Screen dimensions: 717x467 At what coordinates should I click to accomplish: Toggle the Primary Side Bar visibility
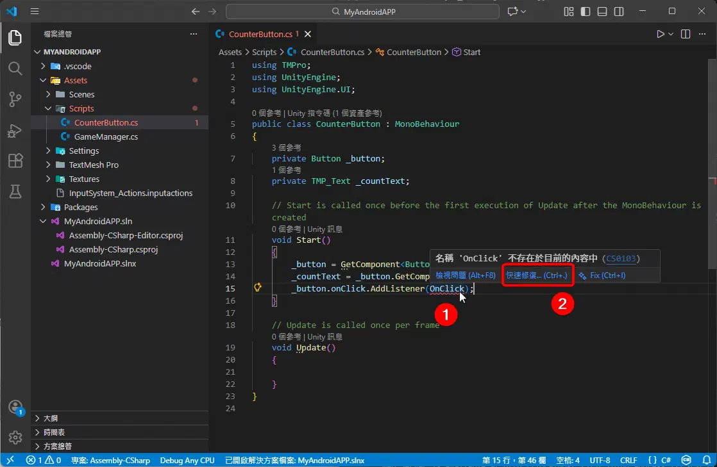point(584,12)
